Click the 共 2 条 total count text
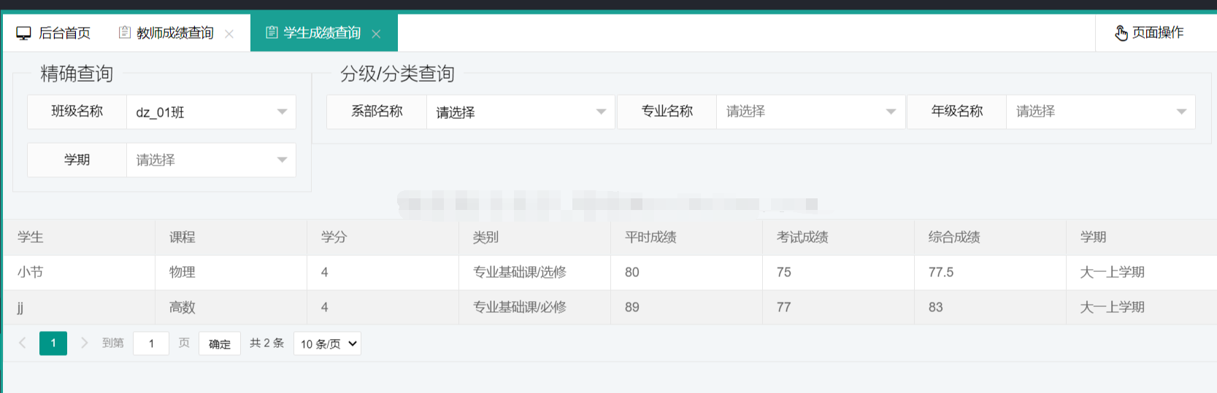This screenshot has width=1217, height=393. tap(266, 343)
